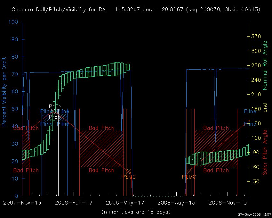
Task: Click the 2008-Feb-17 date tick label
Action: coord(73,203)
